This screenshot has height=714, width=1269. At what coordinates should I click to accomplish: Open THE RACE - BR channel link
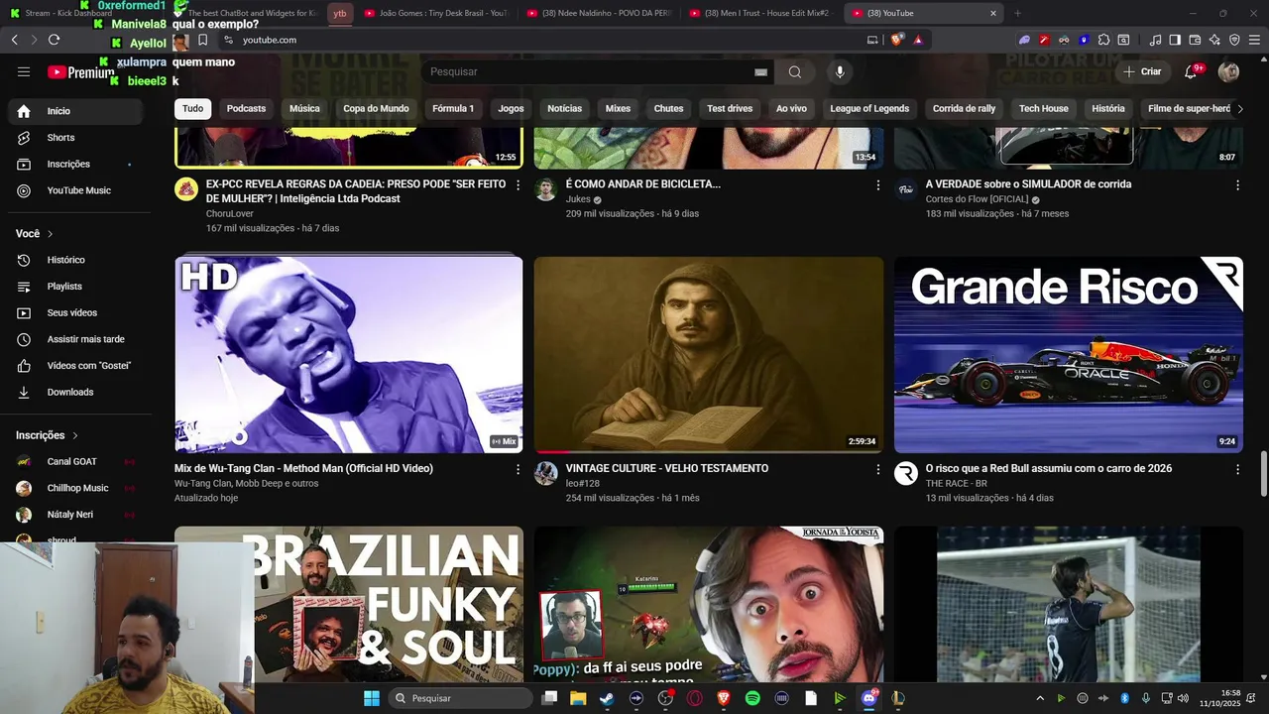click(x=956, y=484)
